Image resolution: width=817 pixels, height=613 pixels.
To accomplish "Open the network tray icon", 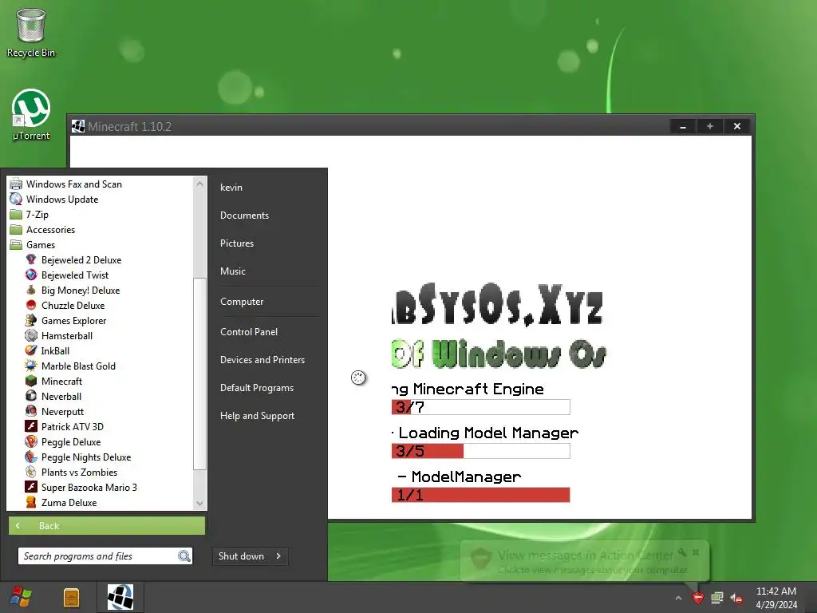I will click(x=717, y=598).
